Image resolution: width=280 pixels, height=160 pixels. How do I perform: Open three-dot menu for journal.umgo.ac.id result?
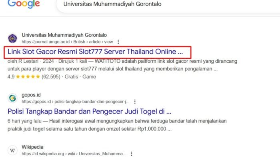(118, 42)
